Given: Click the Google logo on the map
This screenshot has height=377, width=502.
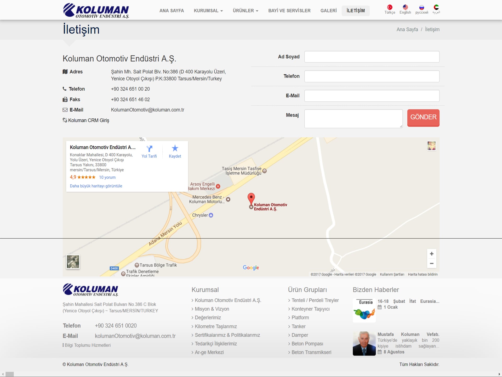Looking at the screenshot, I should tap(251, 268).
